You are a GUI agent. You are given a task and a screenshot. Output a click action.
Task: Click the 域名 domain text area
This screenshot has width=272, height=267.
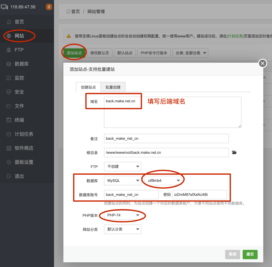point(172,112)
